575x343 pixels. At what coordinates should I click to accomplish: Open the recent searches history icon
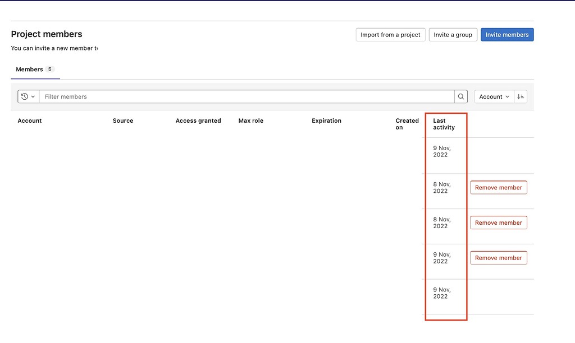click(25, 96)
